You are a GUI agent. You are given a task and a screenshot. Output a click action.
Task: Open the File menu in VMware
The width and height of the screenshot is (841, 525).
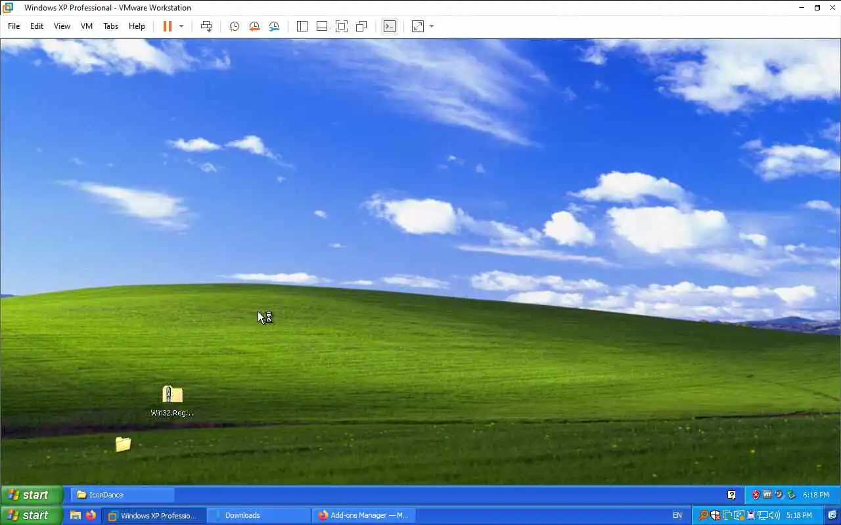14,26
